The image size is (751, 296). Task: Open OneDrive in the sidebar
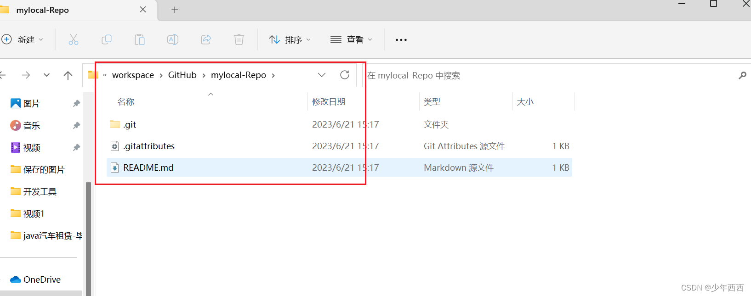[x=35, y=279]
